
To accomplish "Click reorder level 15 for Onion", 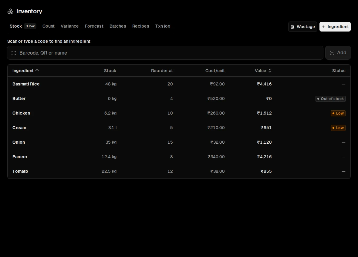I will 170,142.
